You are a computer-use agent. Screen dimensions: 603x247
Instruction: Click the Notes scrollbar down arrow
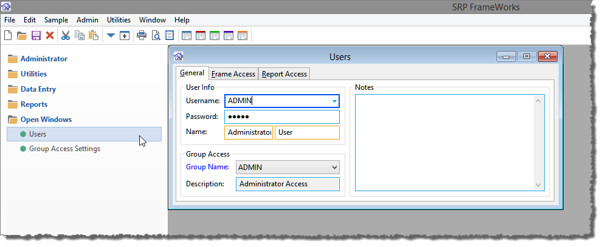(x=538, y=184)
